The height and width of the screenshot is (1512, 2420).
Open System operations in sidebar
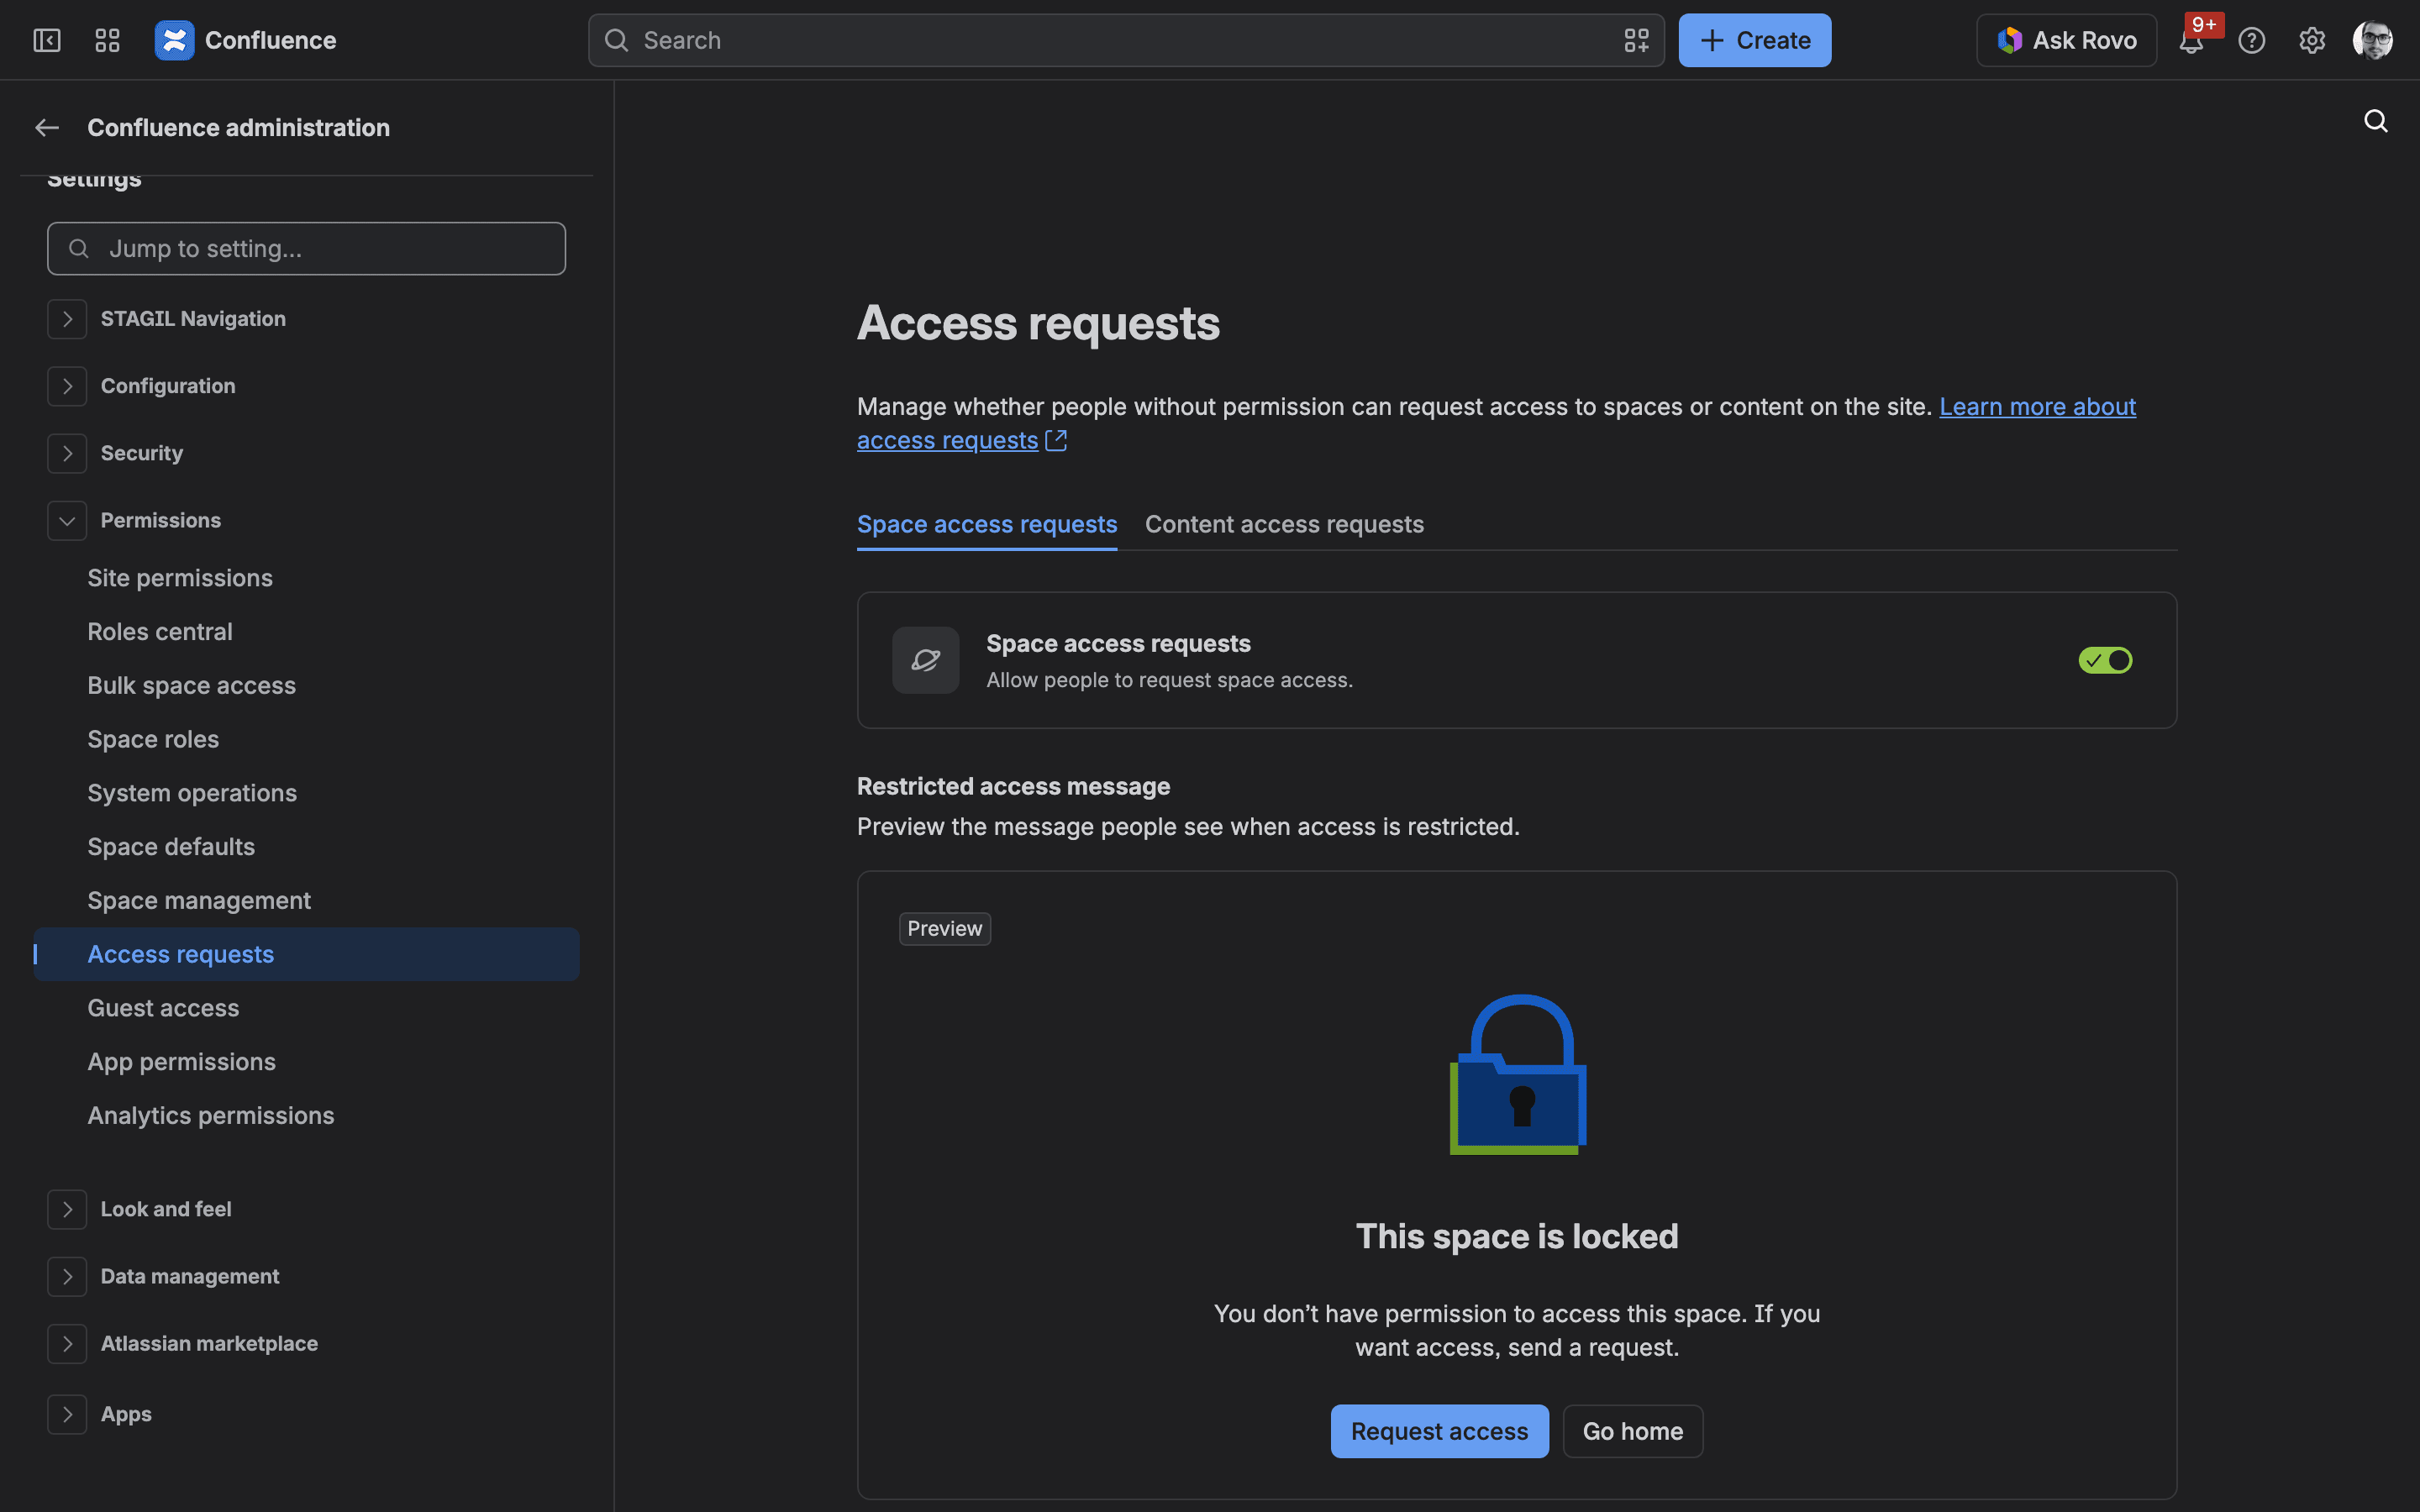tap(306, 793)
